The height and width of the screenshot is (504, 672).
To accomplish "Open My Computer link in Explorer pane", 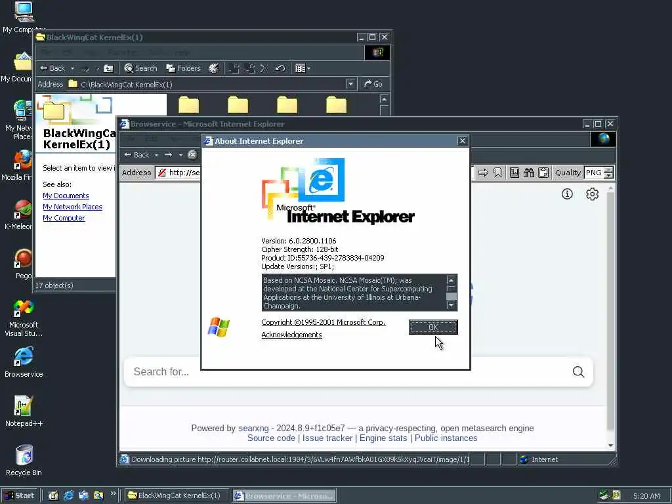I will (x=64, y=218).
